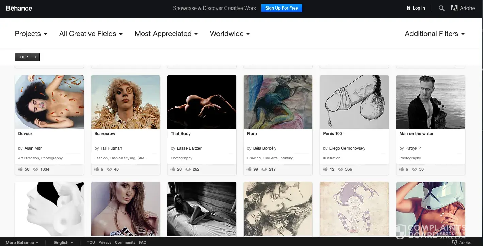
Task: Open the More Behance footer menu
Action: [x=22, y=242]
